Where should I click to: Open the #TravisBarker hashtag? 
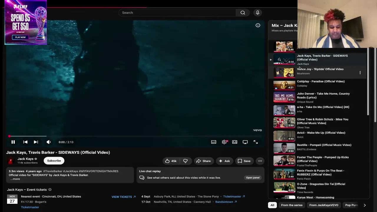(53, 171)
